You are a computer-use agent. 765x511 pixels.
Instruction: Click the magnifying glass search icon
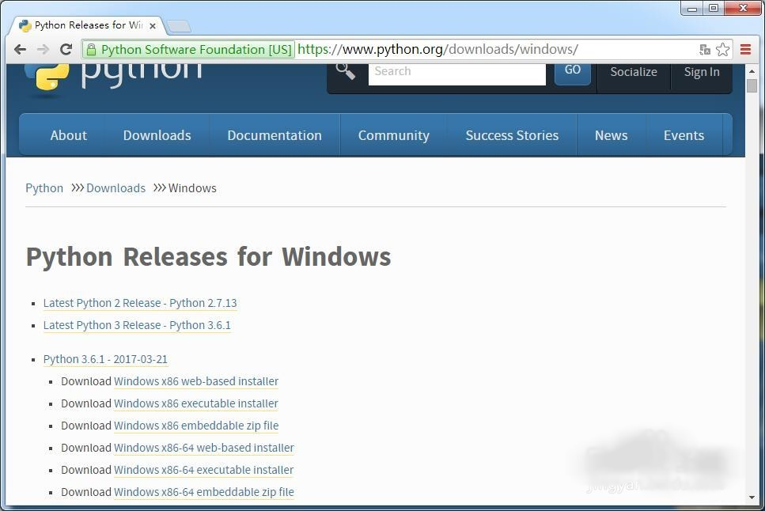[x=346, y=71]
